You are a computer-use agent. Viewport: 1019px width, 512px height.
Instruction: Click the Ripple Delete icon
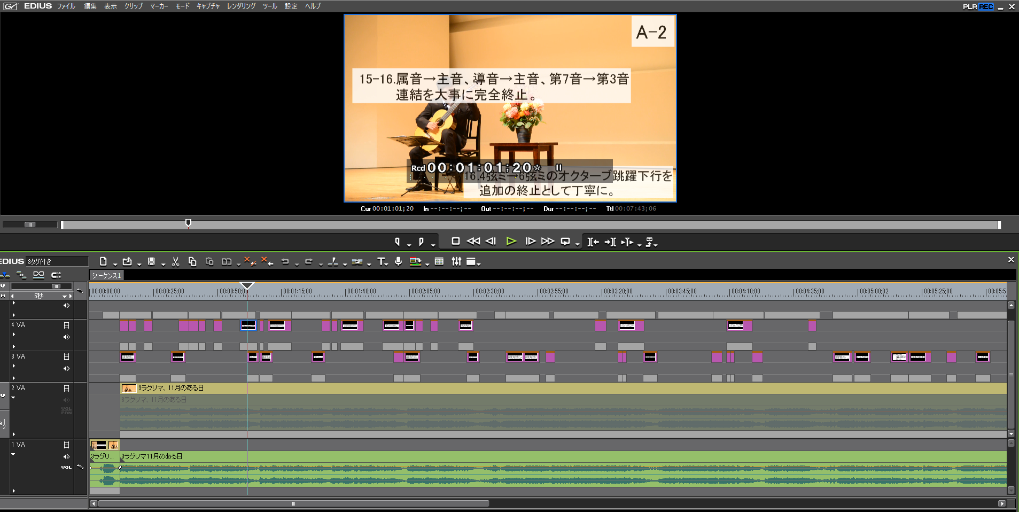pyautogui.click(x=267, y=261)
